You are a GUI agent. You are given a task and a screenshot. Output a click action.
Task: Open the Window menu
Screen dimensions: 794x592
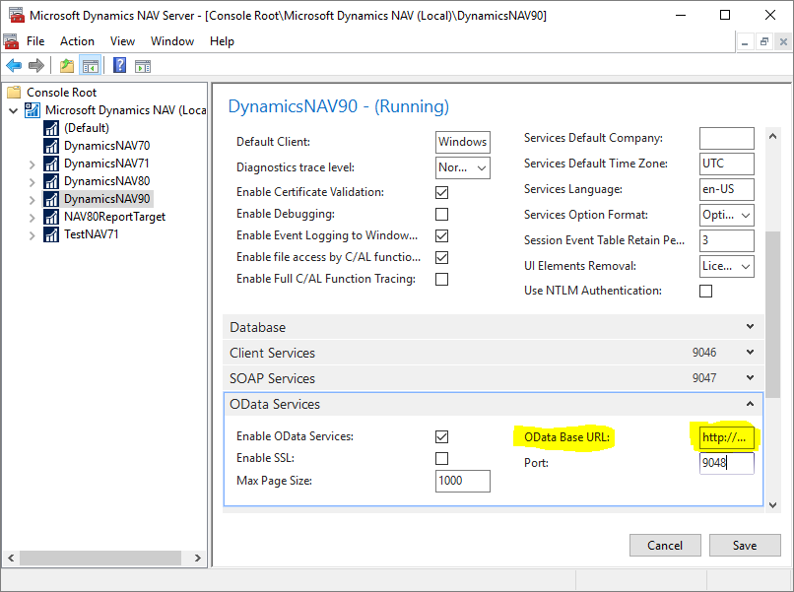172,41
